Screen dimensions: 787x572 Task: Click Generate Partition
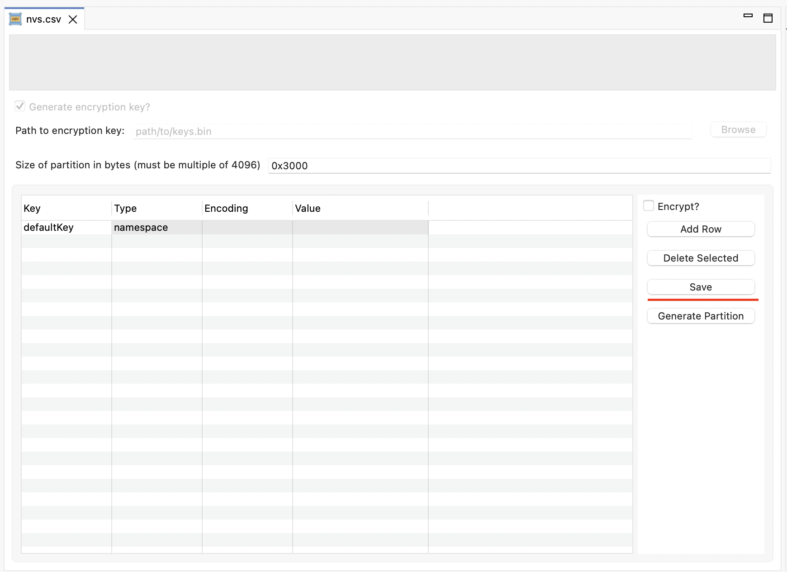(701, 316)
